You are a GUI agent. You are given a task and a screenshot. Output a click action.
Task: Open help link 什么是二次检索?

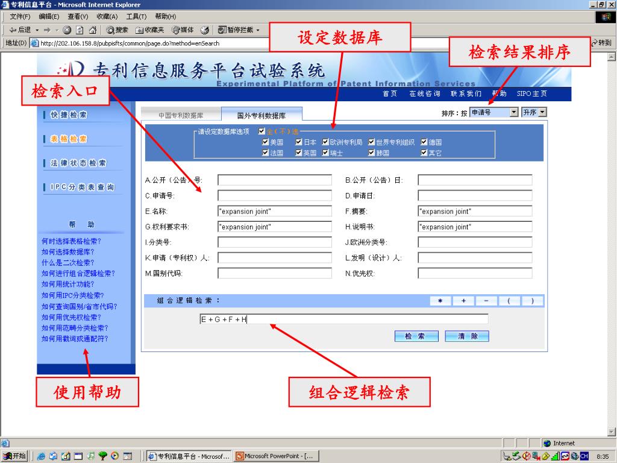(x=67, y=263)
